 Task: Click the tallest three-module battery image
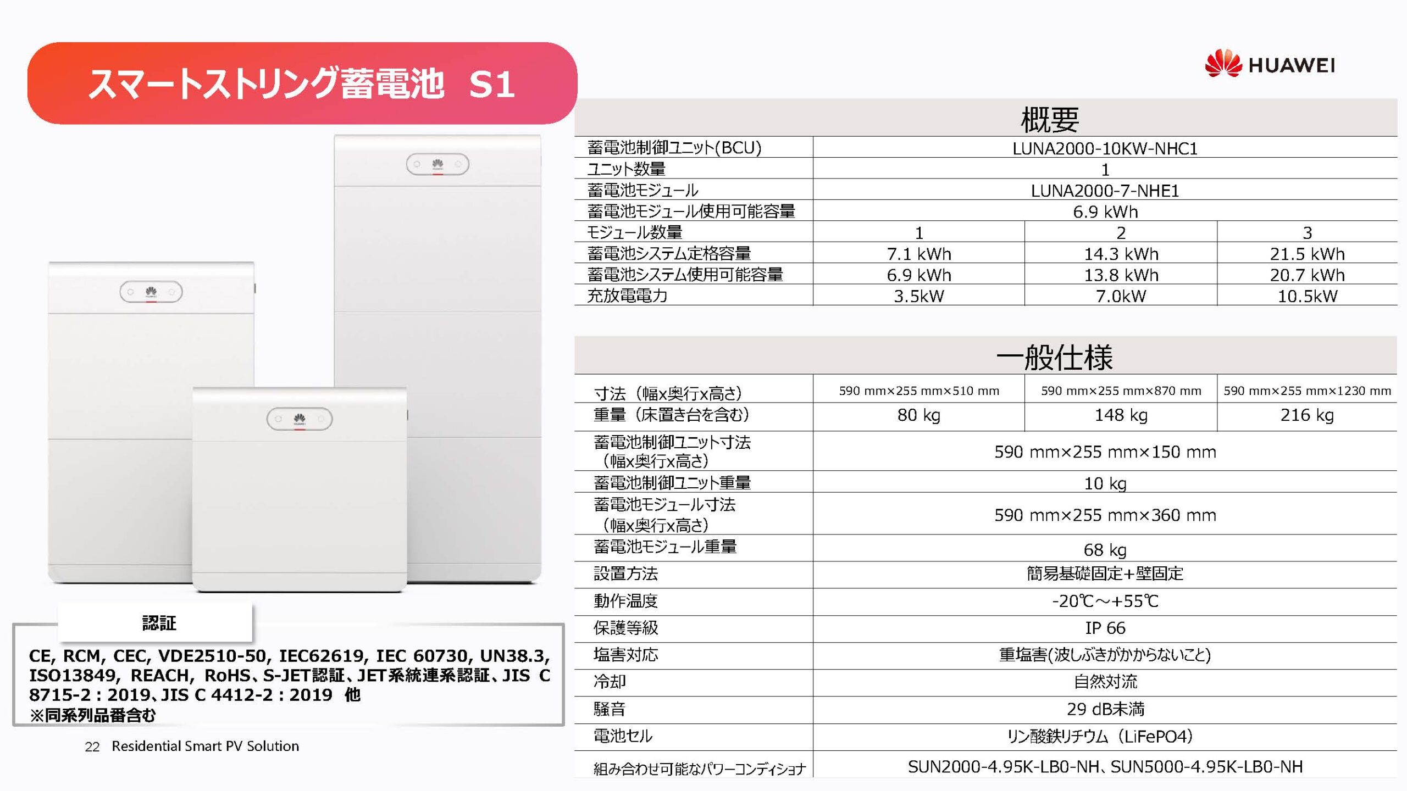coord(437,358)
